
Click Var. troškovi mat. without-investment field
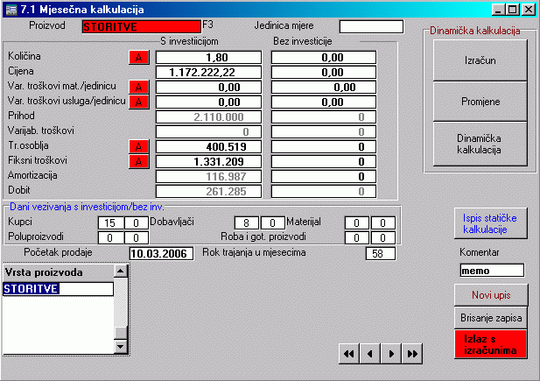pyautogui.click(x=324, y=88)
